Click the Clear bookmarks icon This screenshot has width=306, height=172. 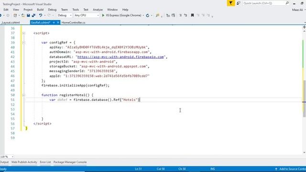208,15
